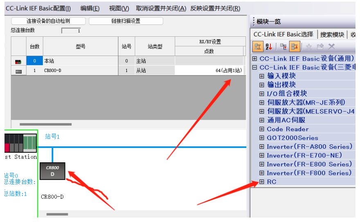Expand the GOT2000Series node
Viewport: 360px width, 222px height.
click(x=262, y=138)
